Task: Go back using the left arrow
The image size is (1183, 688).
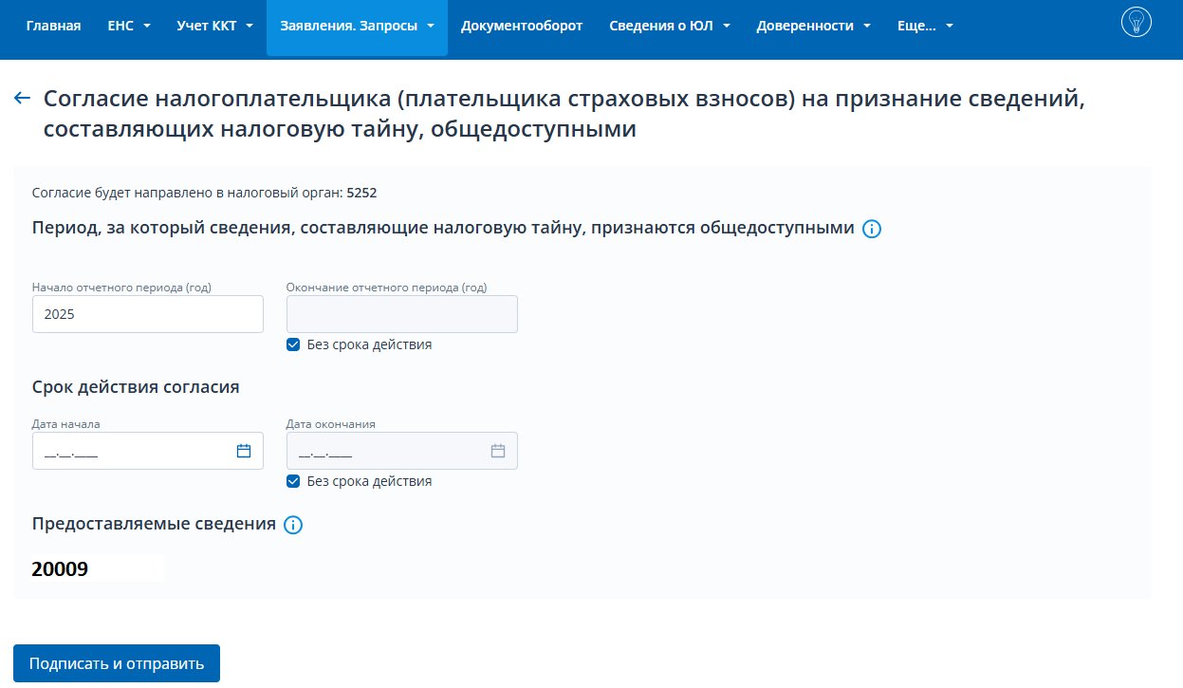Action: pos(23,99)
